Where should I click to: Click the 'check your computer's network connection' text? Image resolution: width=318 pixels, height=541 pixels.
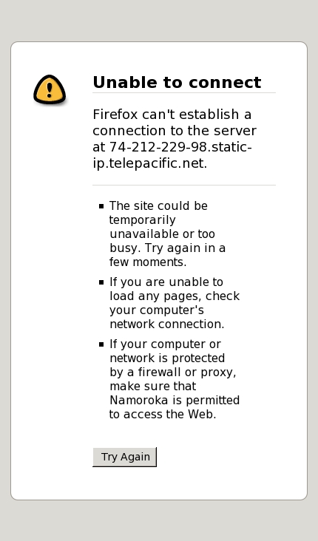click(x=175, y=310)
